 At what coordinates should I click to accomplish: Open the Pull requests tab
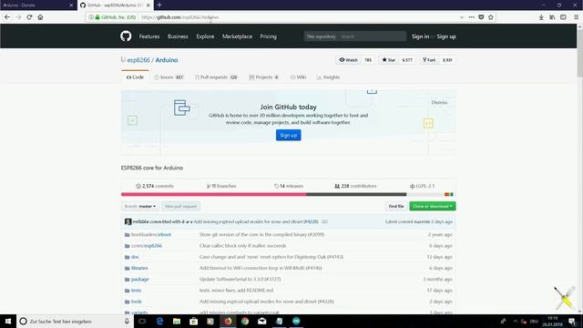217,77
